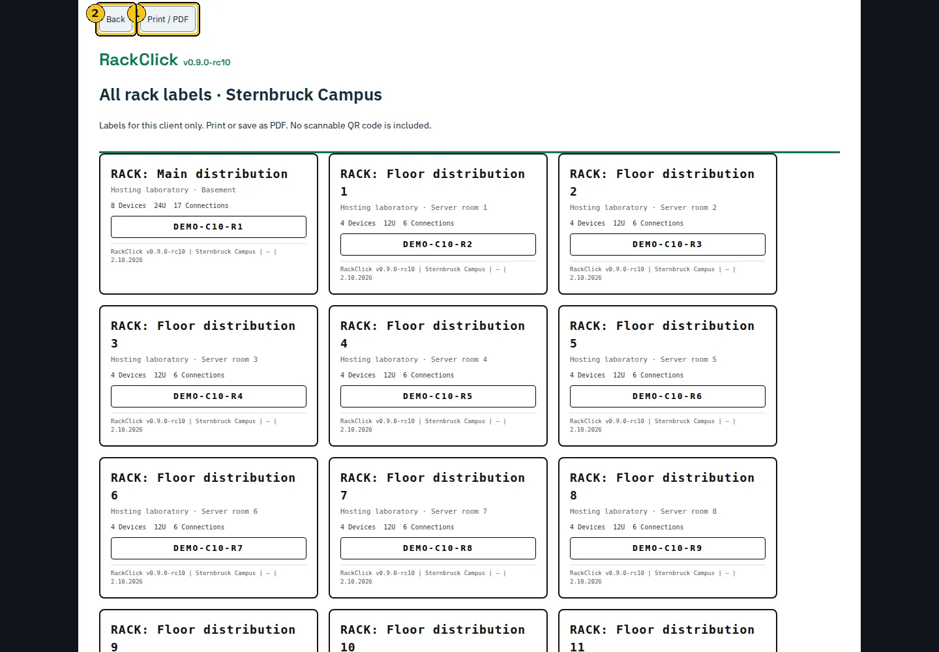This screenshot has width=939, height=652.
Task: Click 'Hosting laboratory · Server room 2' text
Action: point(644,208)
